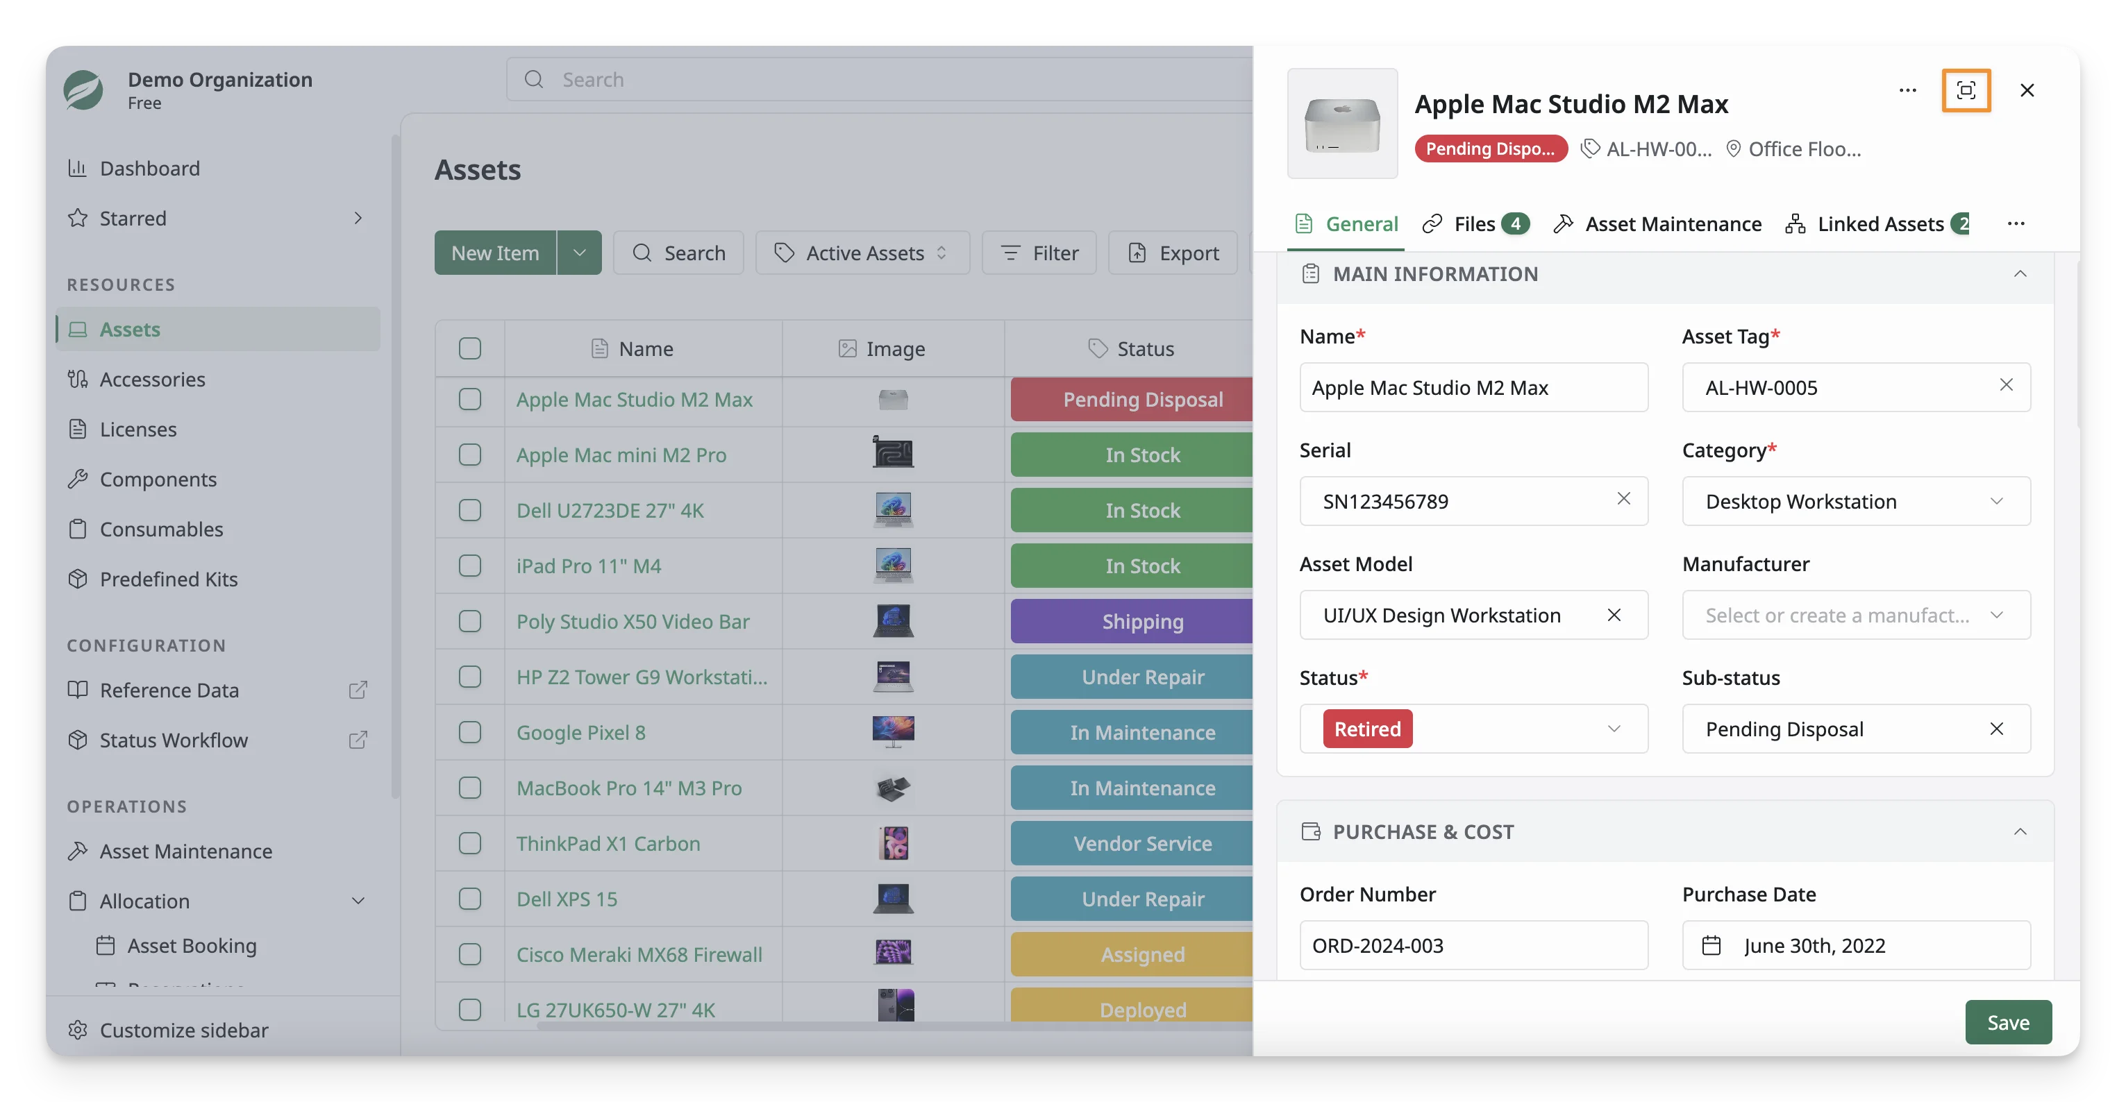Show overflow tabs after Linked Assets
The height and width of the screenshot is (1102, 2126).
pyautogui.click(x=2016, y=223)
